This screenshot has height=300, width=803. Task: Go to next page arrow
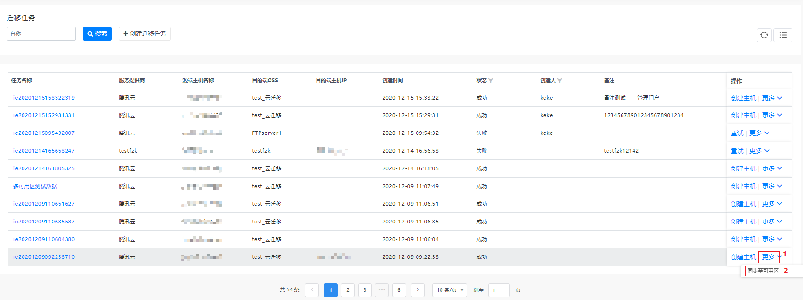pos(418,290)
